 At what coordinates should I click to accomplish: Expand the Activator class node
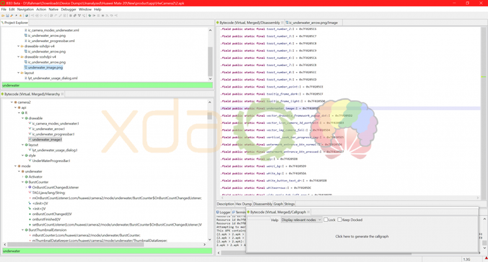(x=23, y=177)
